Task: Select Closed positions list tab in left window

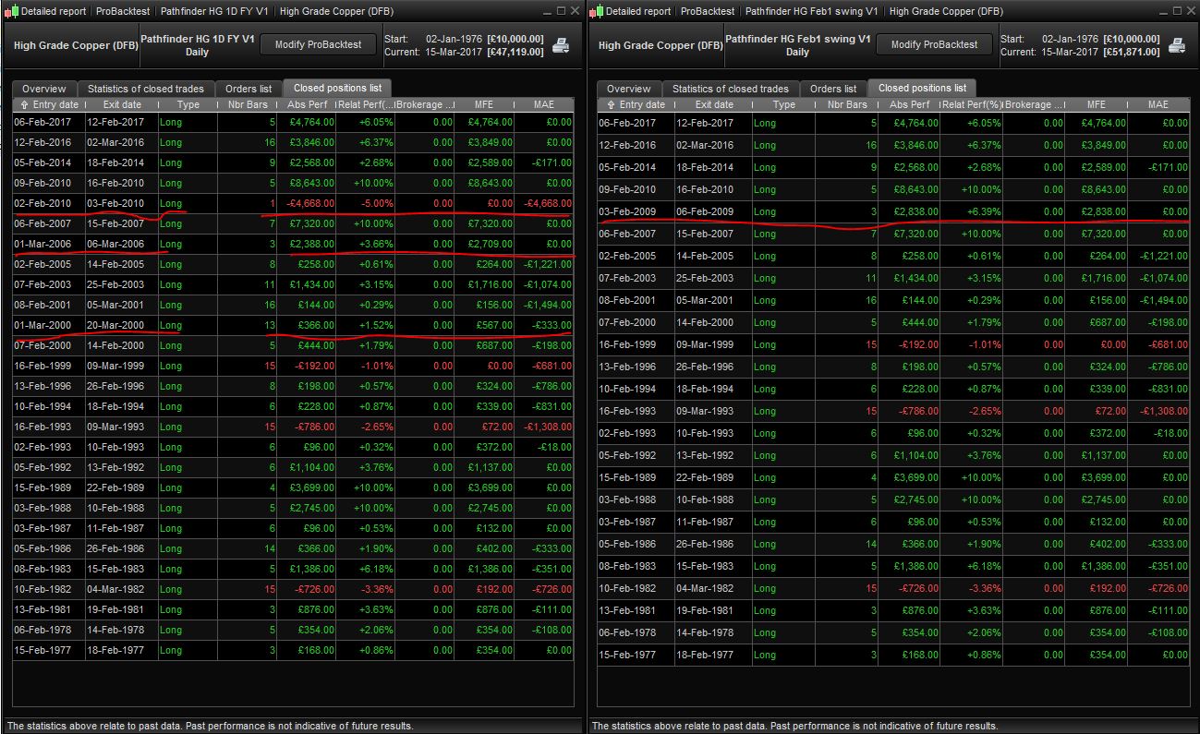Action: pyautogui.click(x=337, y=88)
